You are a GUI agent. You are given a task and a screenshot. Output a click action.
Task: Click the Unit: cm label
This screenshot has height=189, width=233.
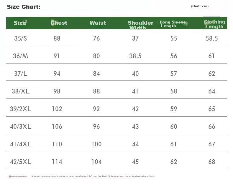tap(200, 6)
